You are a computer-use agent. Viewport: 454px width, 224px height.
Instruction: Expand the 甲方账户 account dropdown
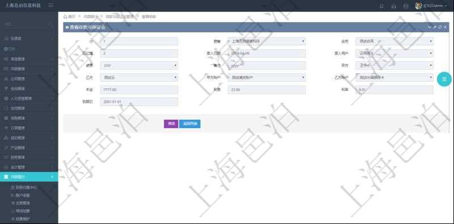click(x=267, y=78)
